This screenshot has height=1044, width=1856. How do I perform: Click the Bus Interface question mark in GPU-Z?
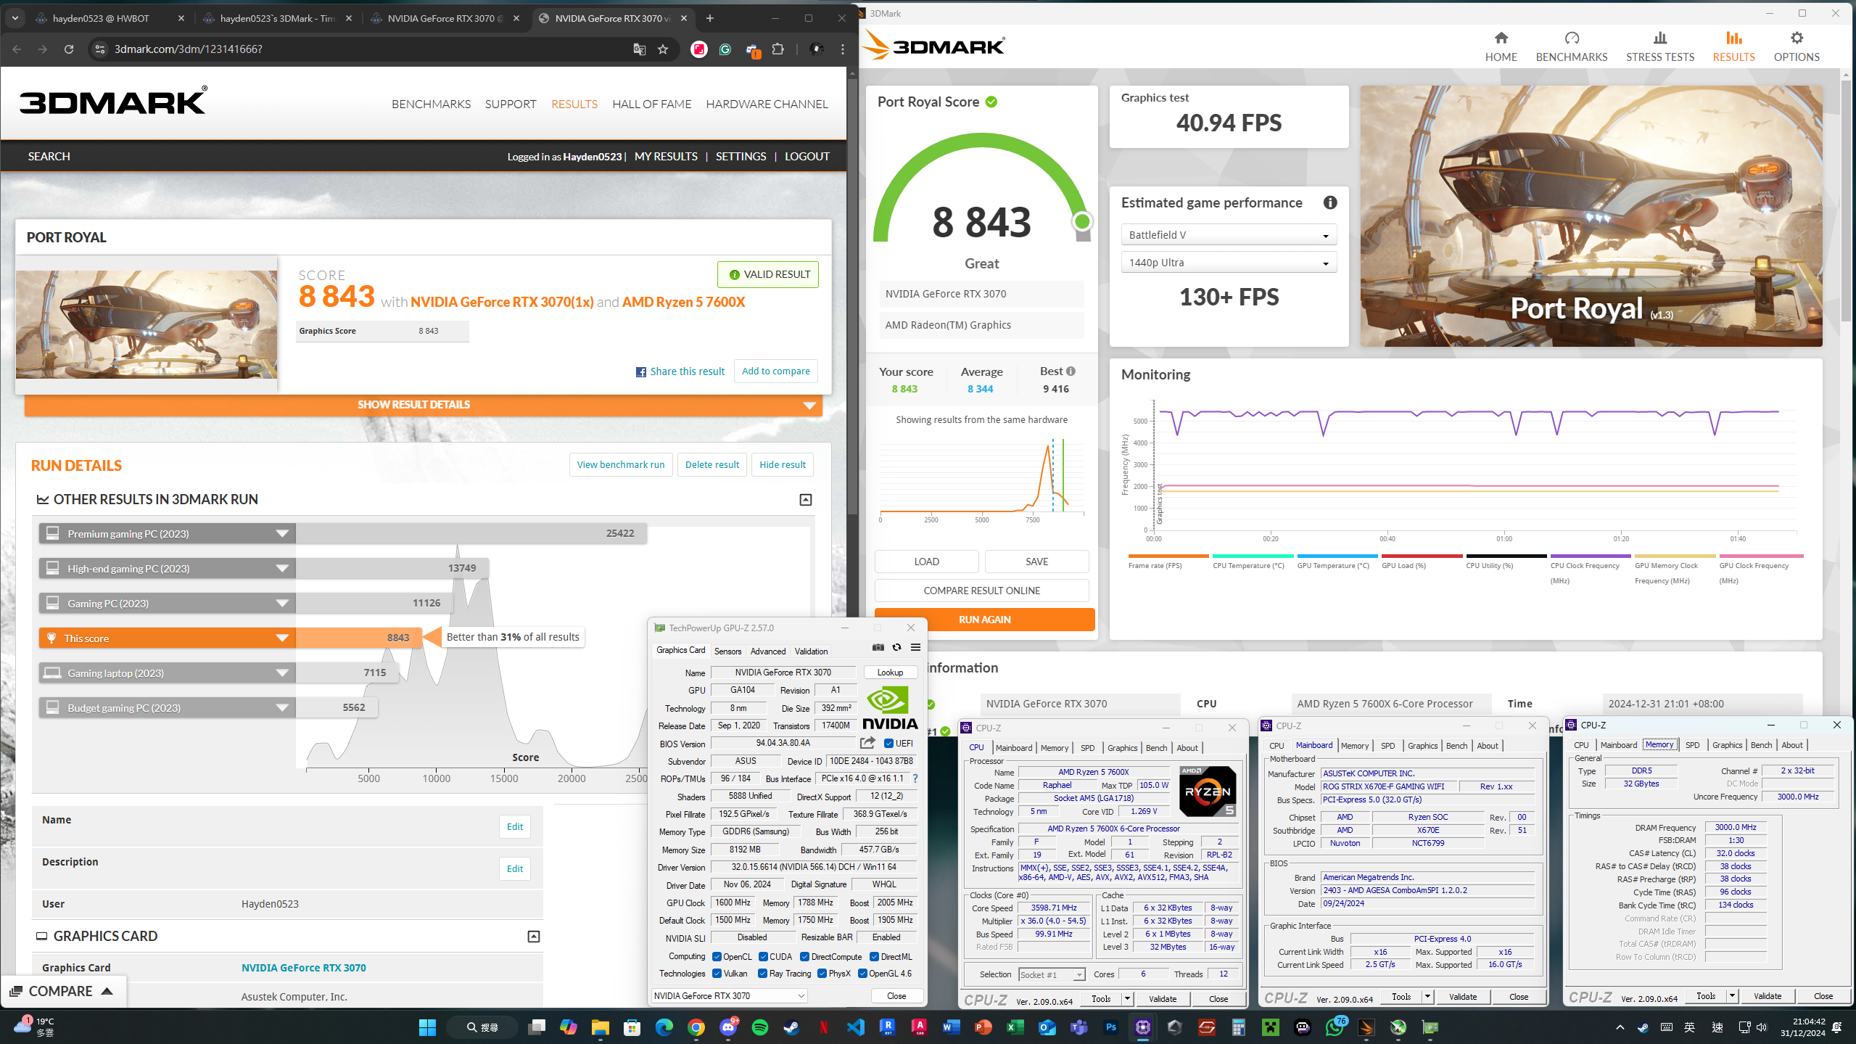[915, 778]
